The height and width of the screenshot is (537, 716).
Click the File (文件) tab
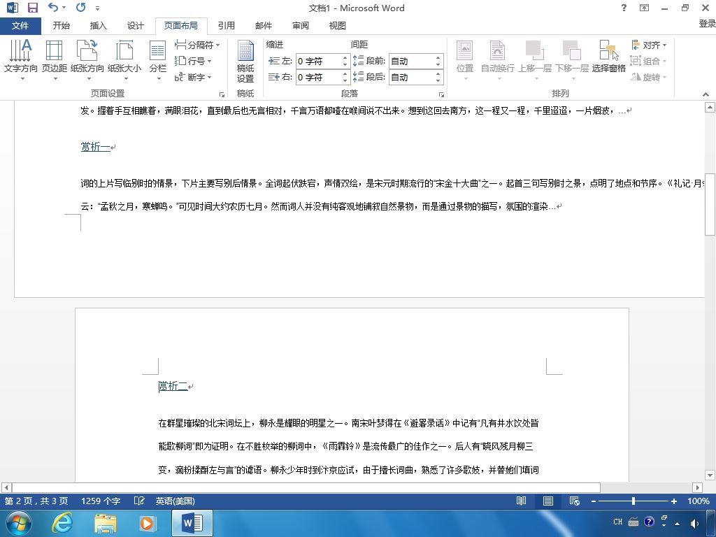tap(20, 26)
